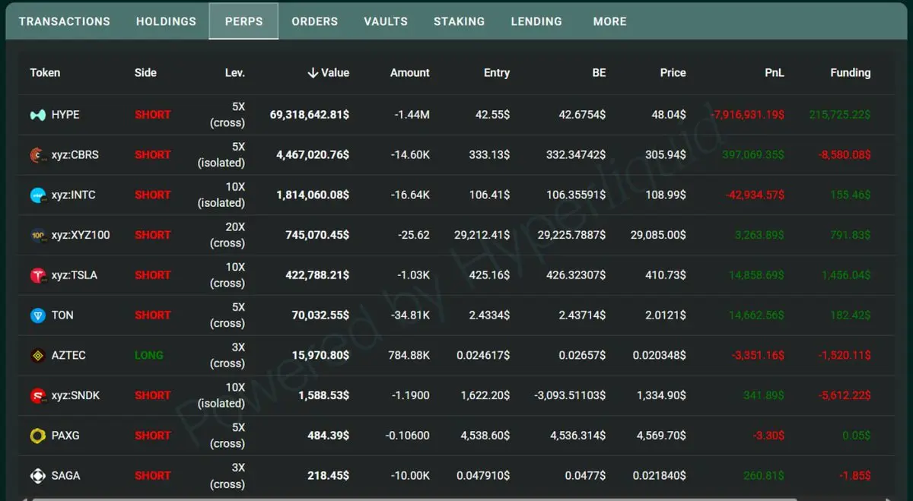913x501 pixels.
Task: Click xyz:CBRS PnL 397,069.35$
Action: click(x=752, y=155)
